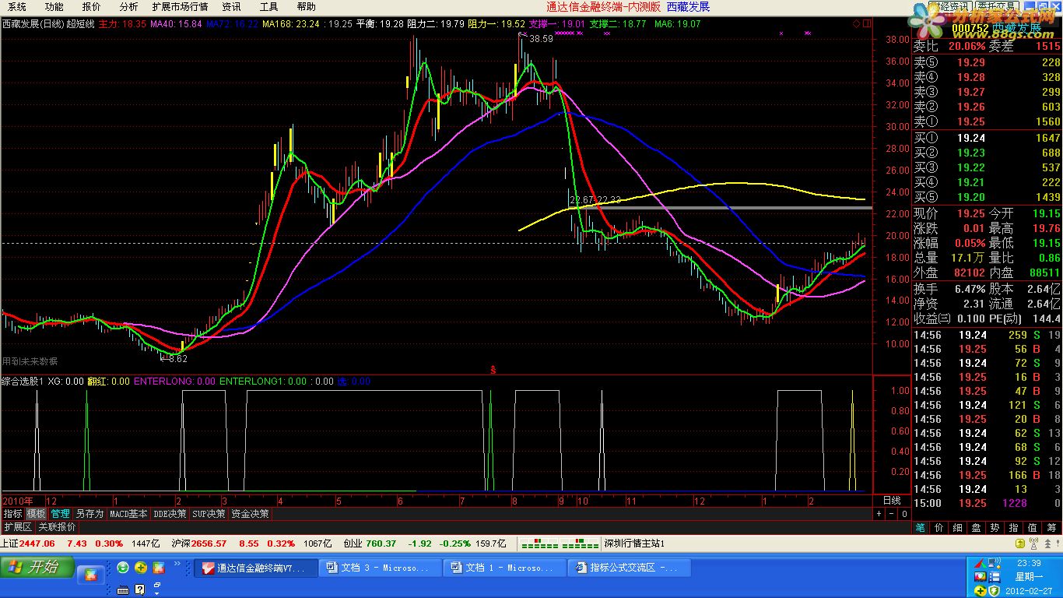
Task: Open the 扩展区 tab
Action: tap(18, 527)
